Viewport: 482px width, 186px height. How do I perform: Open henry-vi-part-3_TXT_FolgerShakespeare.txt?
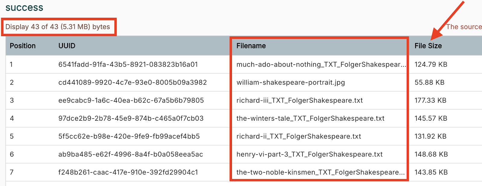pos(309,154)
